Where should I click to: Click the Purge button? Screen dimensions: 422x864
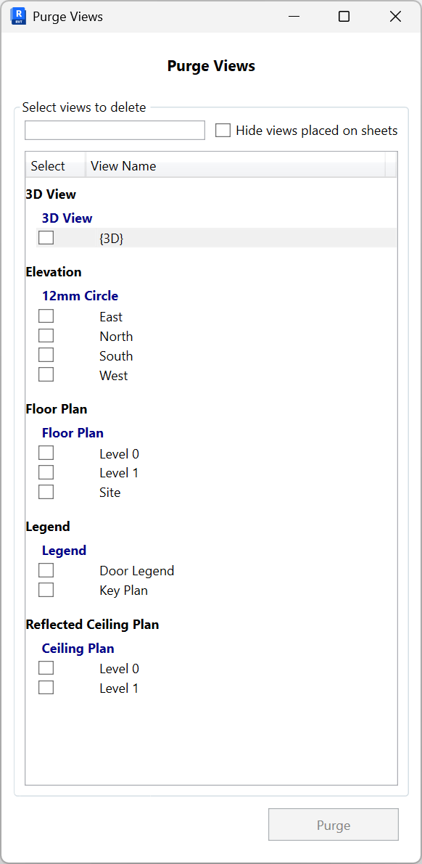pos(334,824)
